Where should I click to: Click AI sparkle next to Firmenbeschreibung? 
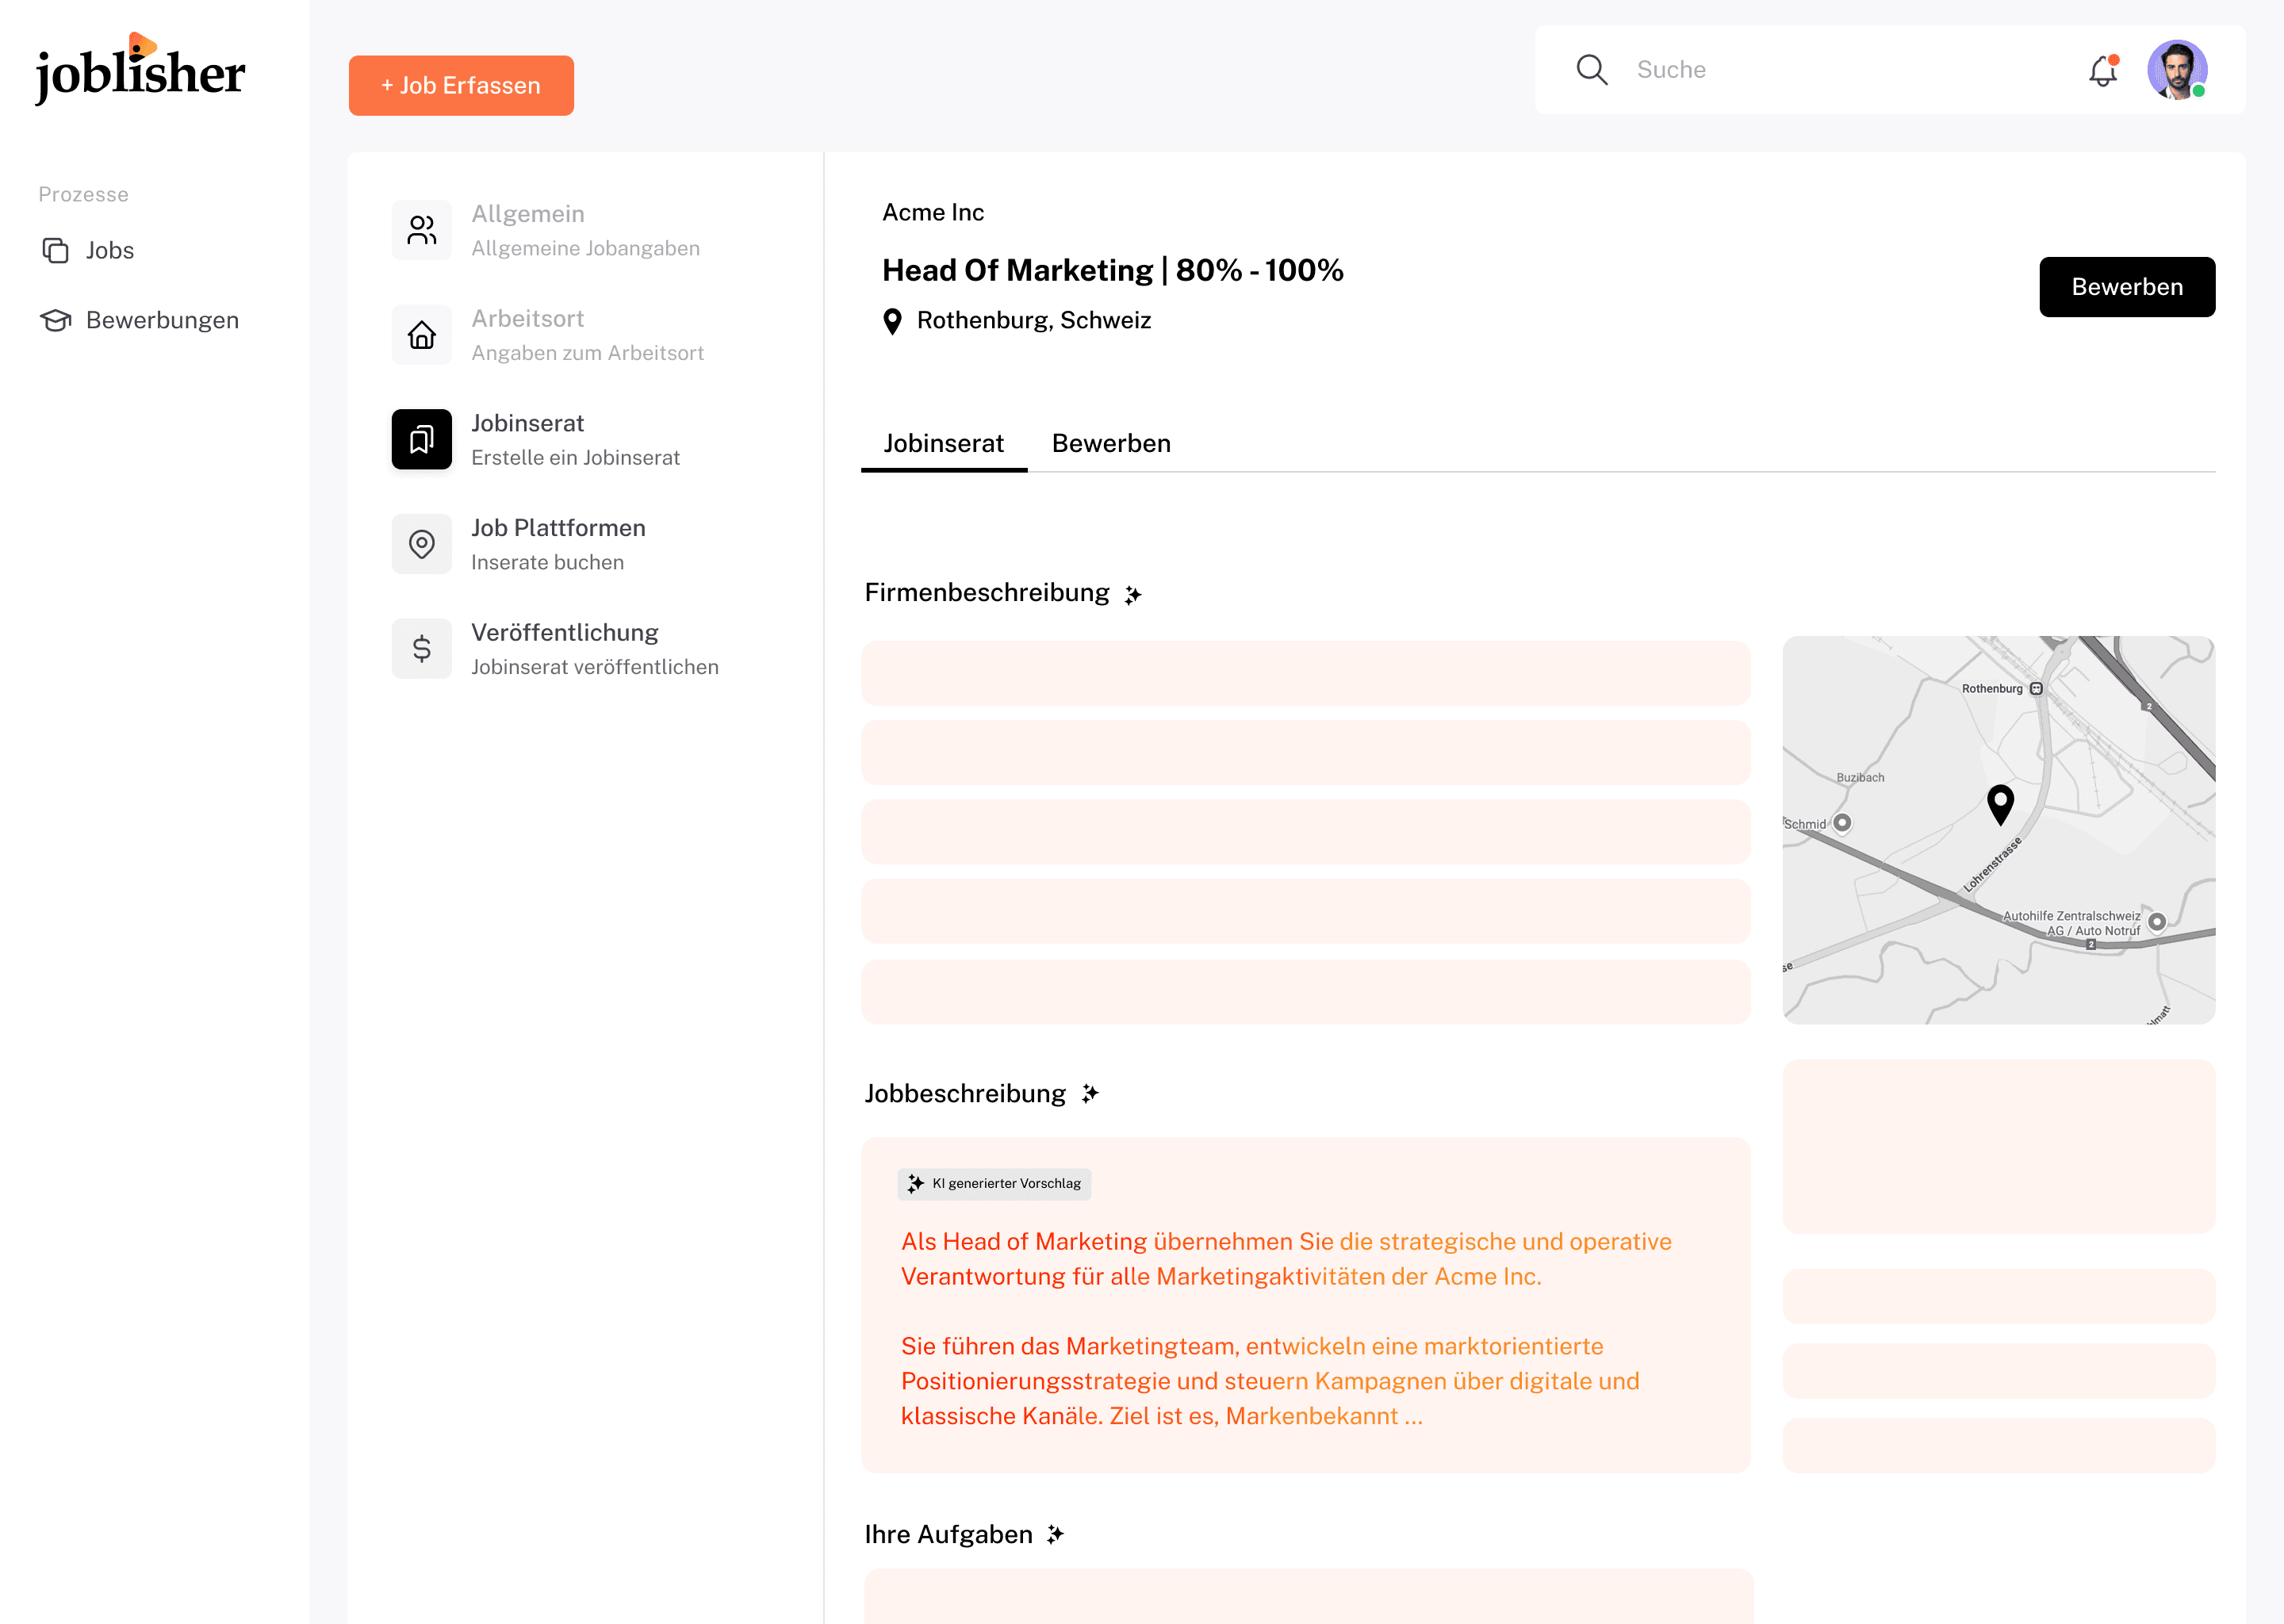click(1132, 595)
